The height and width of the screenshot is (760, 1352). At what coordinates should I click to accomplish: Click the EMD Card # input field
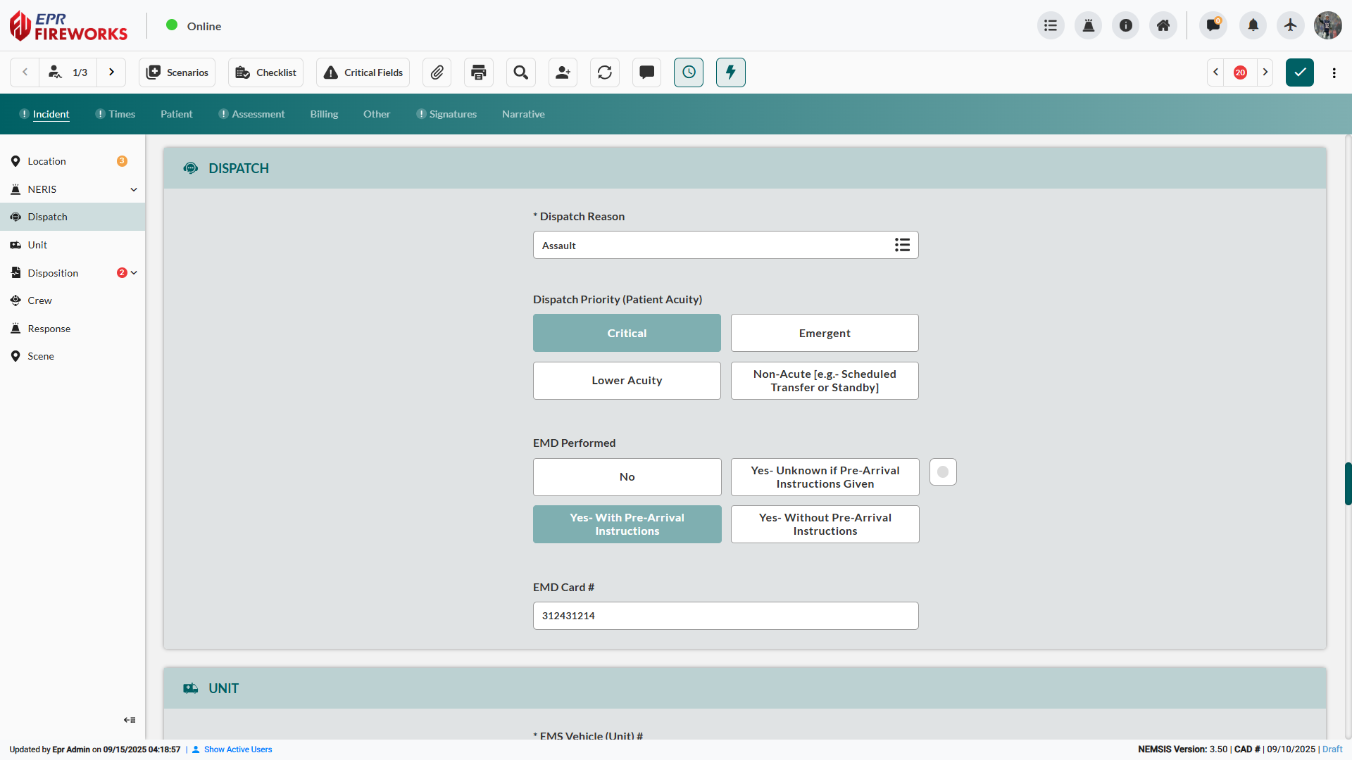point(725,616)
